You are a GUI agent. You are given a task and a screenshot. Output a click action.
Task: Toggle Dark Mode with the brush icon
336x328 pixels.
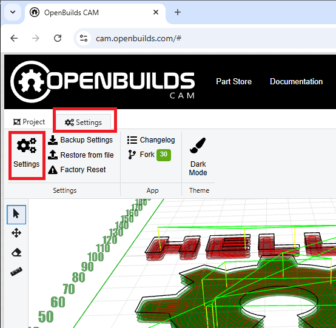(198, 156)
